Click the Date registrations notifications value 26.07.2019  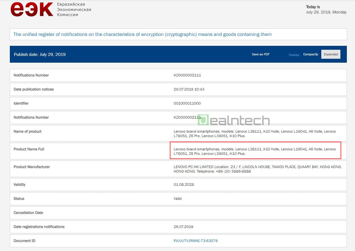[183, 227]
